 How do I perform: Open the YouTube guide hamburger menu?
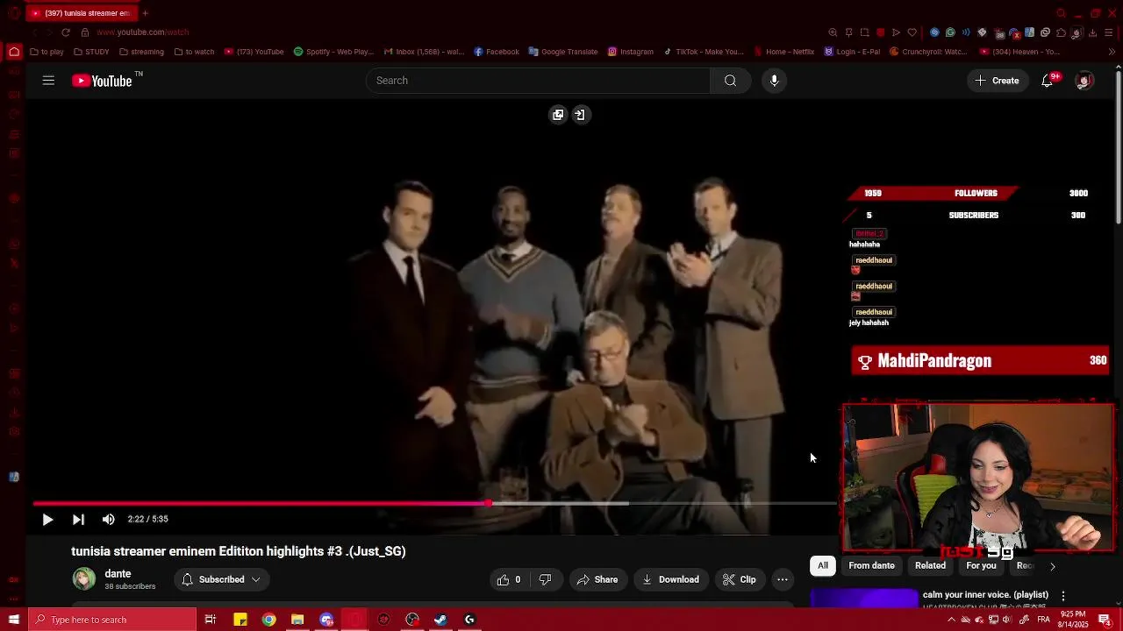point(48,81)
